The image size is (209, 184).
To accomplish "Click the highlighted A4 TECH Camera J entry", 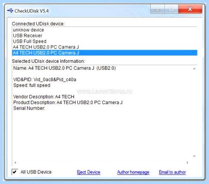I will [x=104, y=53].
